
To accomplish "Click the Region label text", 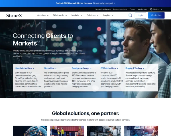I will point(156,9).
